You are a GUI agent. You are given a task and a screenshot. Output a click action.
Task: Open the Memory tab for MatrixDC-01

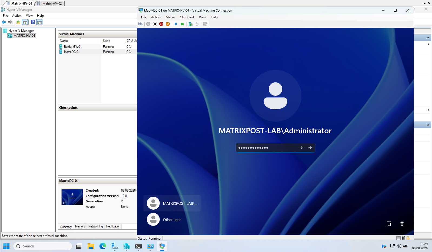(x=80, y=226)
